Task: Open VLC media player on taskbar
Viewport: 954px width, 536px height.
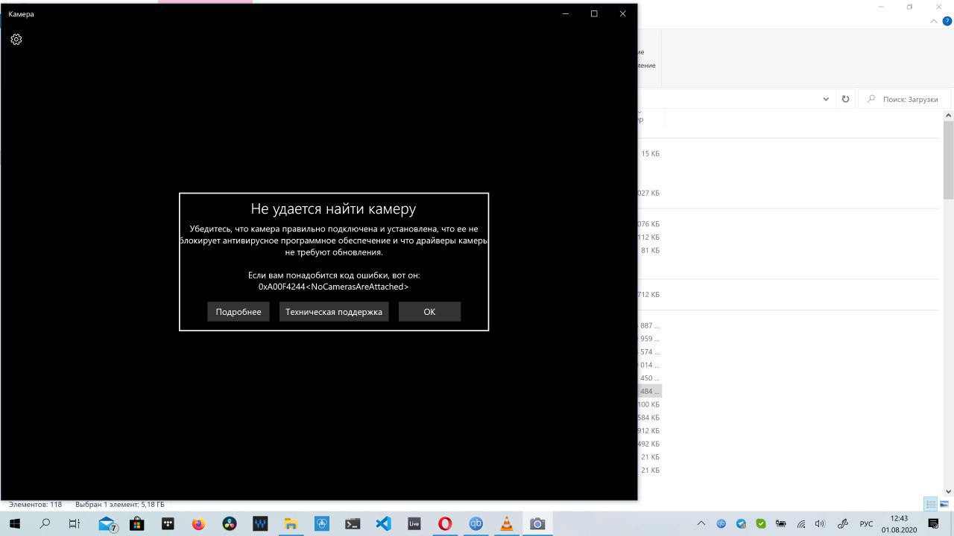Action: click(507, 523)
